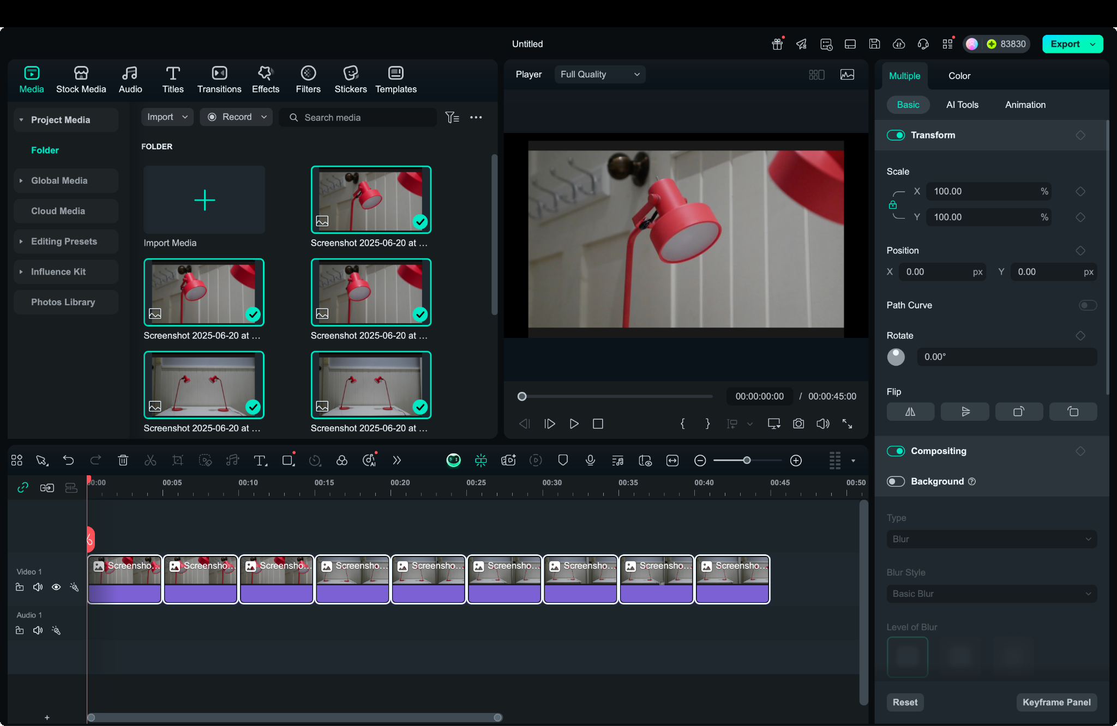1117x726 pixels.
Task: Click the color palette icon in timeline toolbar
Action: coord(342,461)
